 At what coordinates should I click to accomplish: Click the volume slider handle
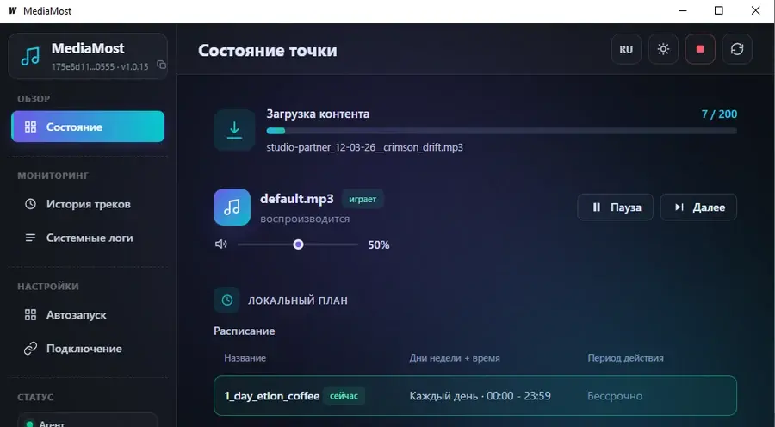pos(298,244)
